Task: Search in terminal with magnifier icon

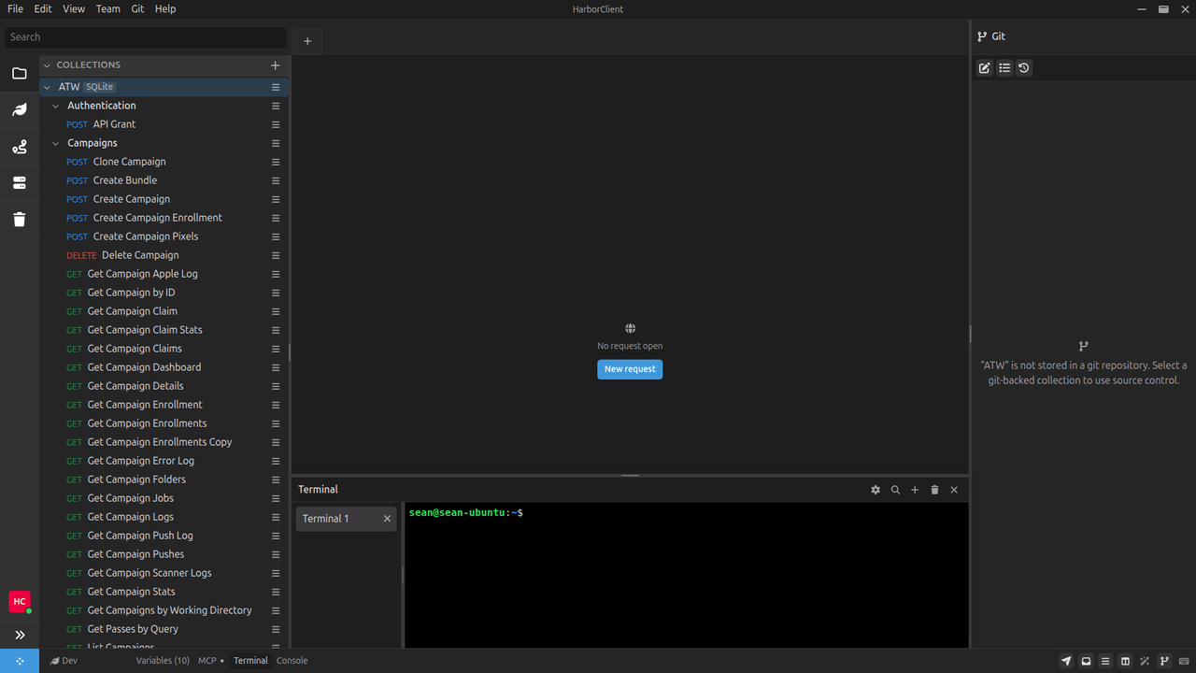Action: pyautogui.click(x=895, y=490)
